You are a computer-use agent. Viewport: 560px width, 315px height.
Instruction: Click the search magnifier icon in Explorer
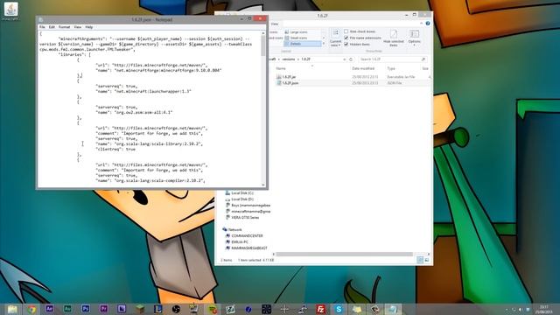423,59
